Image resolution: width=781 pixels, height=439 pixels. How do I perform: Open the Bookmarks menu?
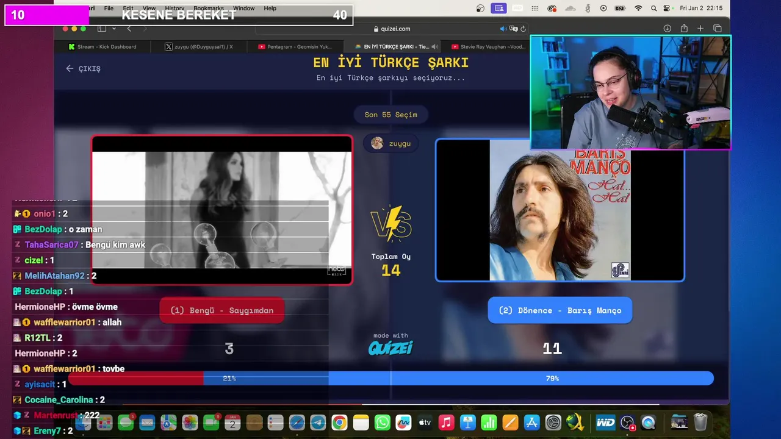(x=209, y=9)
